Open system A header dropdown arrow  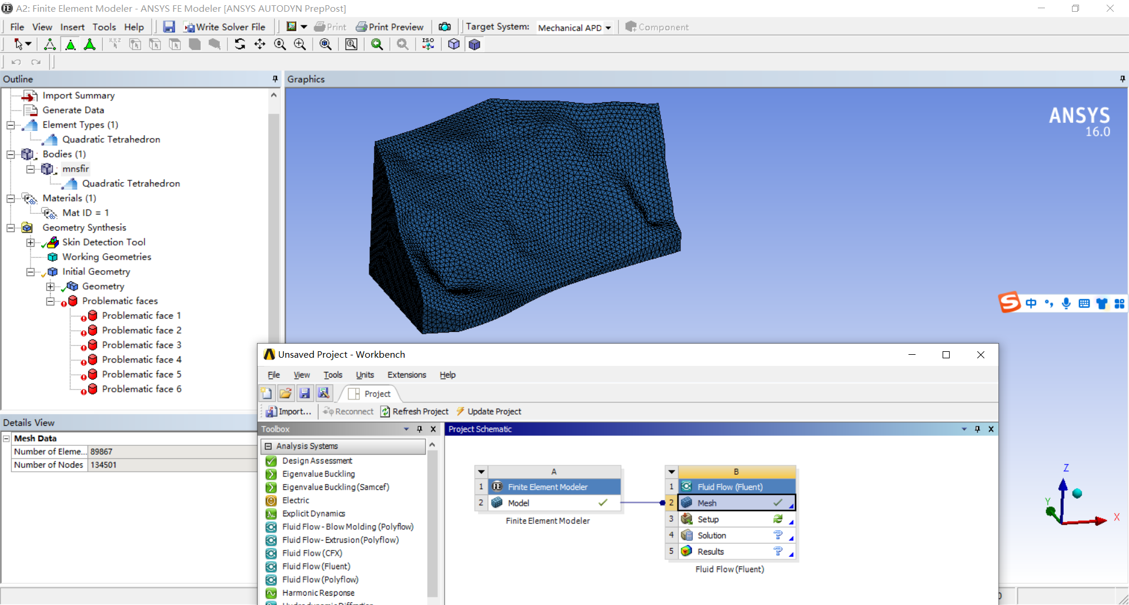coord(482,472)
